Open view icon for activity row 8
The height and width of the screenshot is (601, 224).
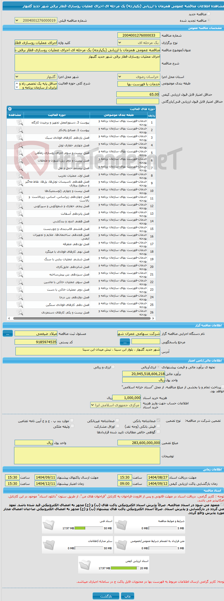point(20,176)
